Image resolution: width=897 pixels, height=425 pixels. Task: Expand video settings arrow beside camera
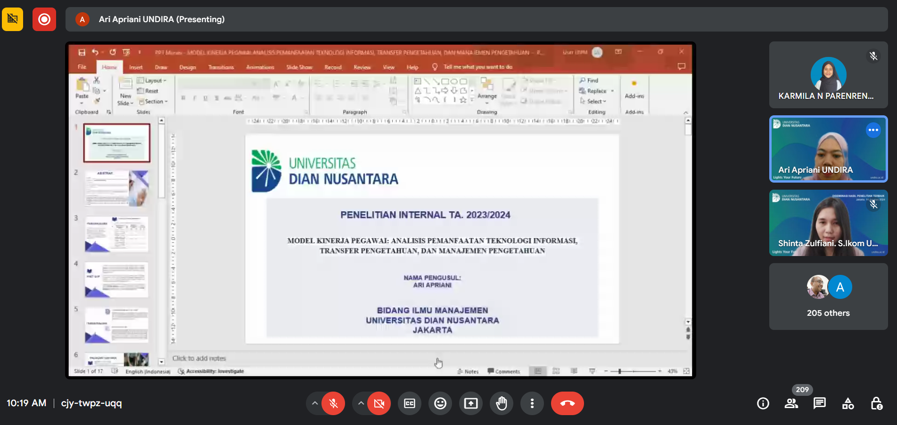tap(361, 403)
